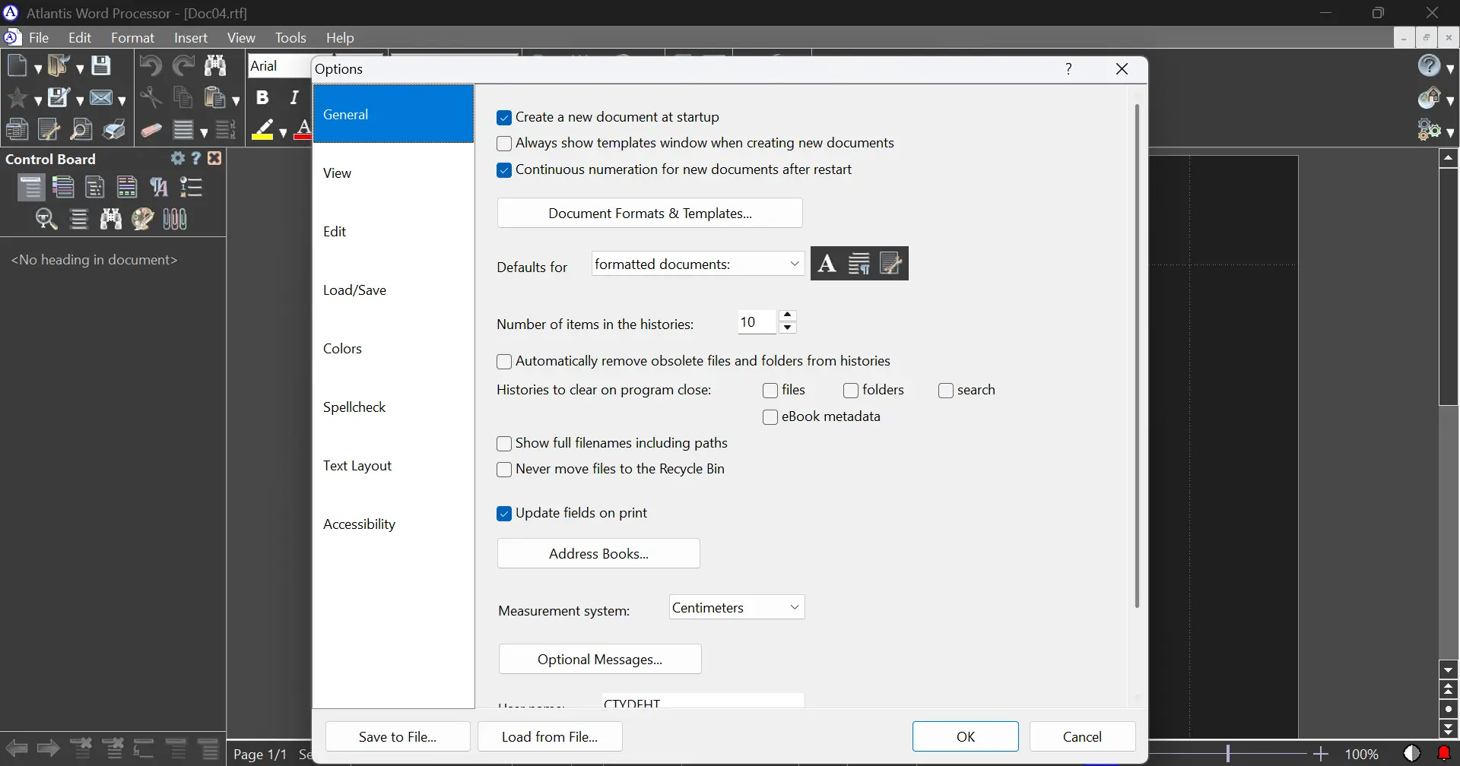Expand the dropdown arrow beside Open document
Viewport: 1460px width, 766px height.
(80, 68)
